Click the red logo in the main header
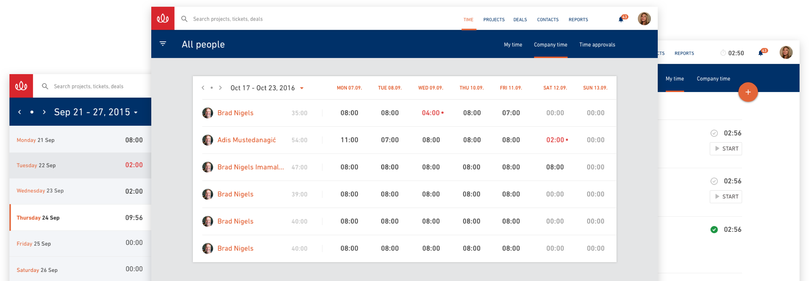 click(x=163, y=19)
